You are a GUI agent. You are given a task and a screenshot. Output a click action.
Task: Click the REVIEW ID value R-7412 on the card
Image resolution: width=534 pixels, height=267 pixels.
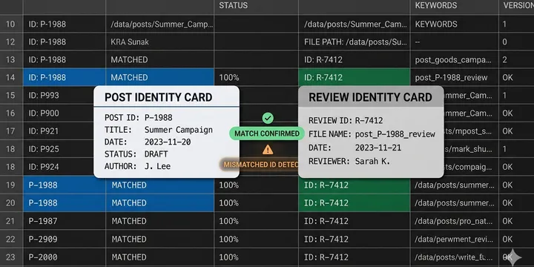369,121
